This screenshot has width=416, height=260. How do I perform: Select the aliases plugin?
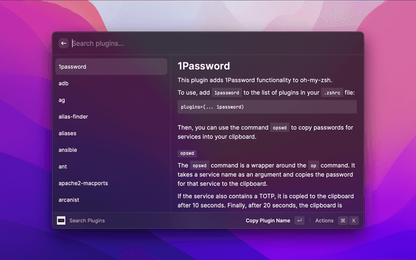[x=110, y=133]
